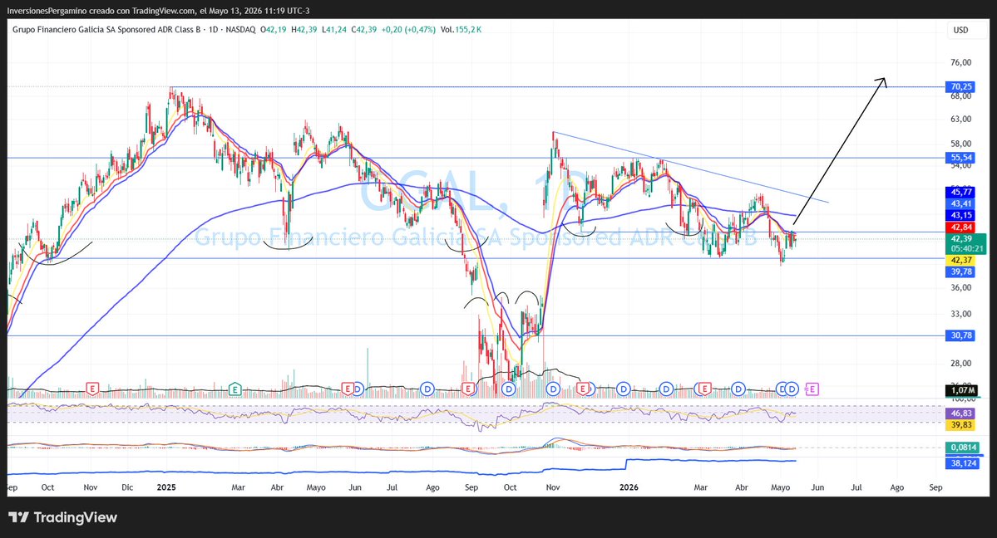Click the yellow RSI average value 39,83

960,425
